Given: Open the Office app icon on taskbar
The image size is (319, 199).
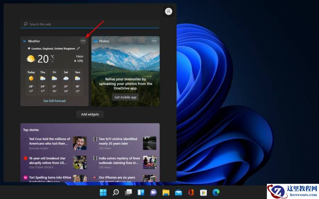Looking at the screenshot, I should click(x=191, y=192).
